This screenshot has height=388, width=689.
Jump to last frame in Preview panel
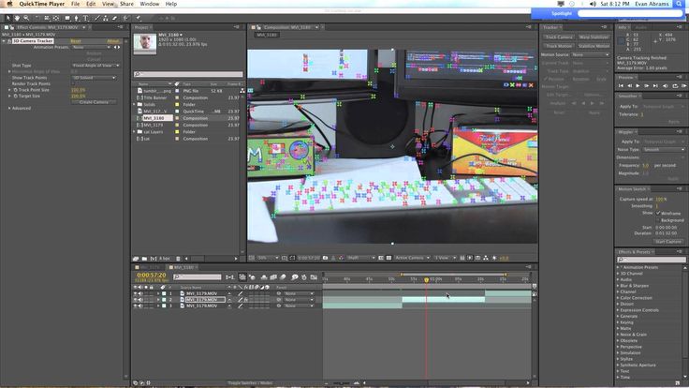click(655, 86)
